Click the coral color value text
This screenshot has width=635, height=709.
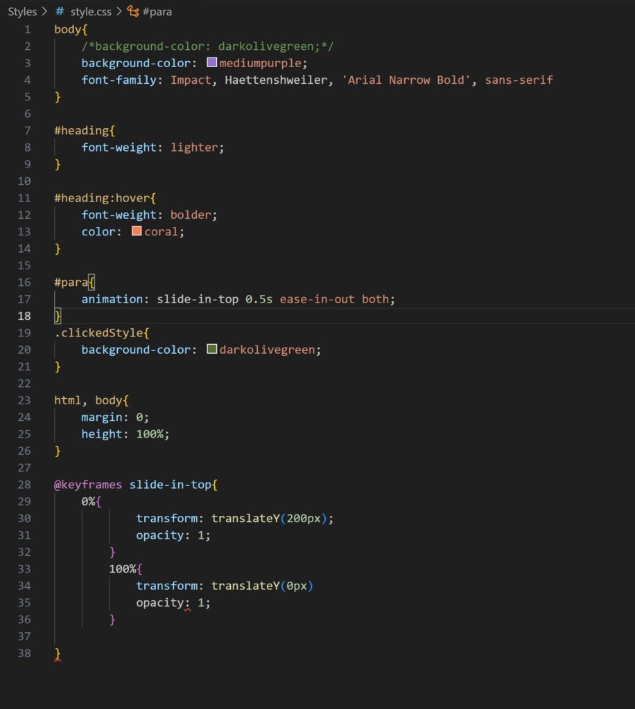click(162, 231)
